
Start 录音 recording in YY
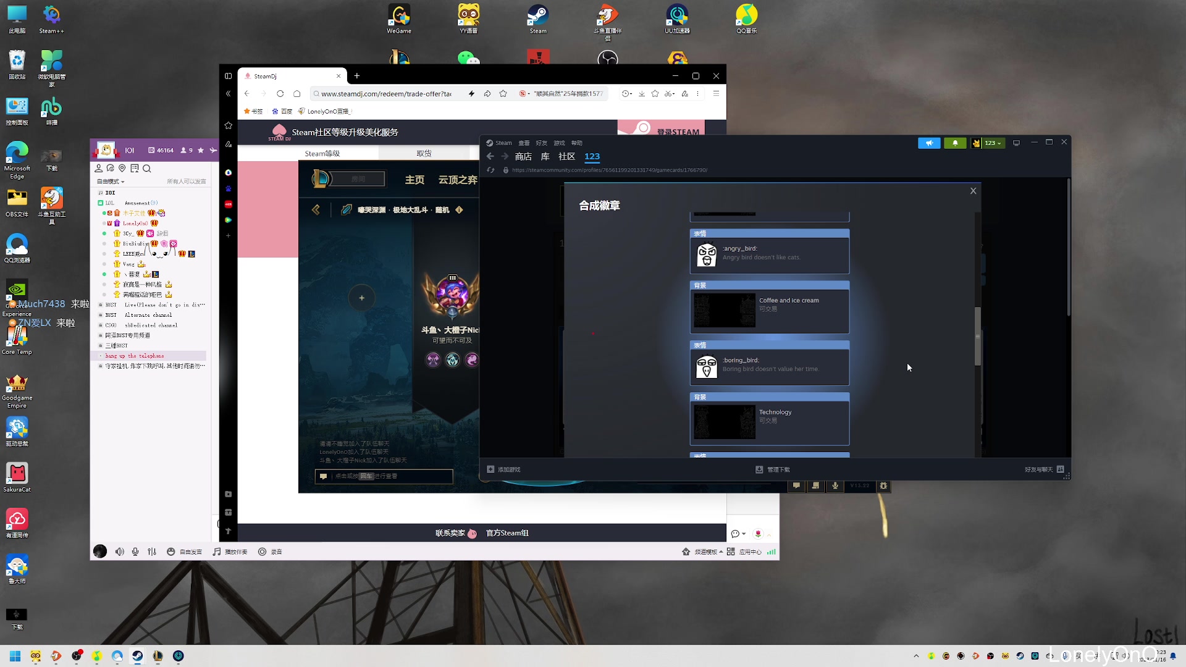270,552
